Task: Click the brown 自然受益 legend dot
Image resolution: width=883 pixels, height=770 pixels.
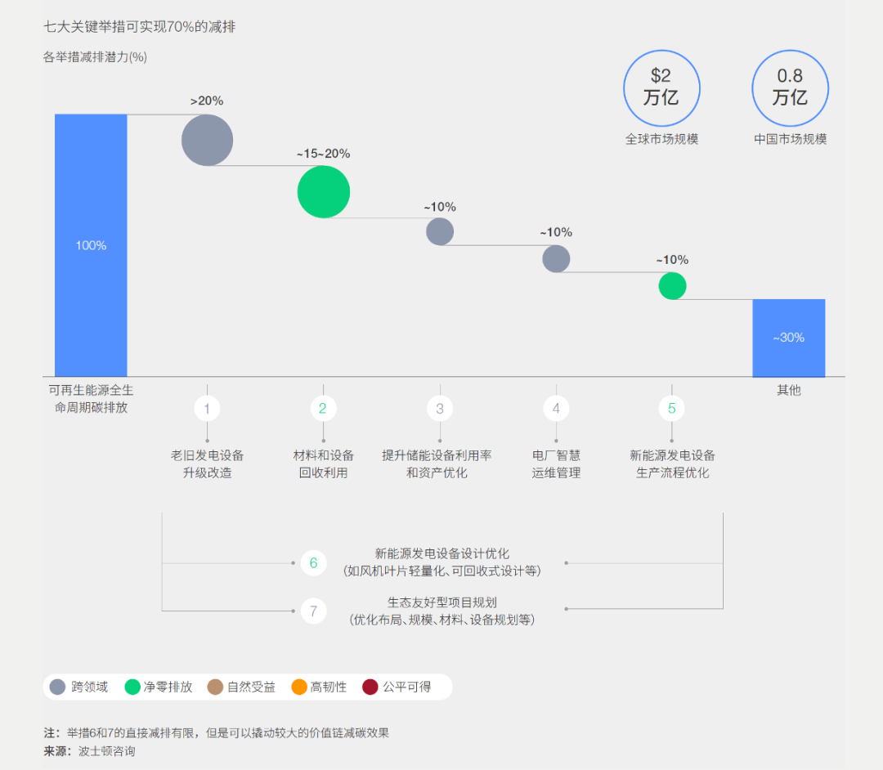Action: (x=215, y=687)
